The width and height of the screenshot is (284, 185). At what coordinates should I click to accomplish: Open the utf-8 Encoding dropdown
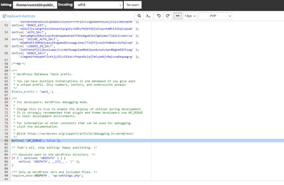(98, 5)
